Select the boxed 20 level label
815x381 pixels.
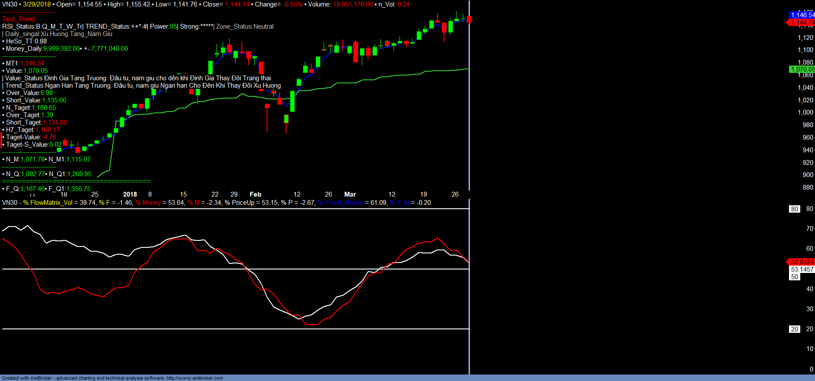[x=794, y=329]
